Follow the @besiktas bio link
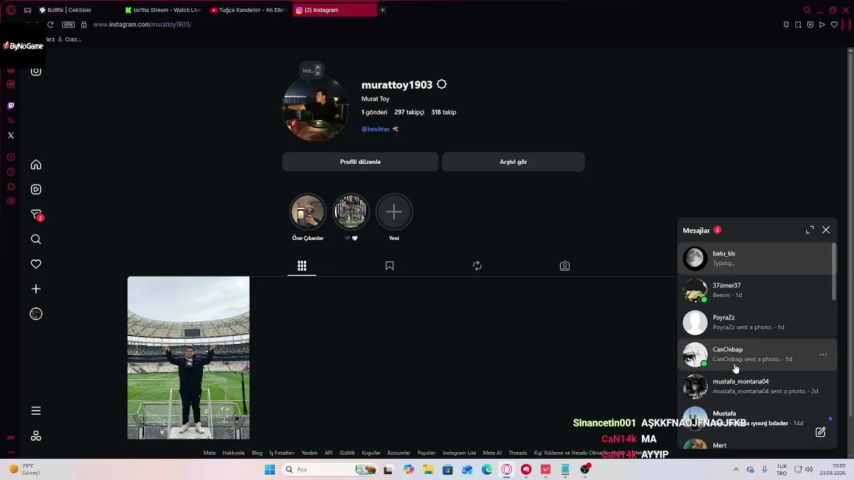 click(376, 129)
